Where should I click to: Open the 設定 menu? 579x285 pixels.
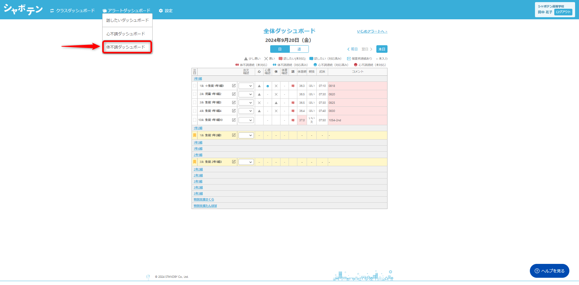point(166,11)
